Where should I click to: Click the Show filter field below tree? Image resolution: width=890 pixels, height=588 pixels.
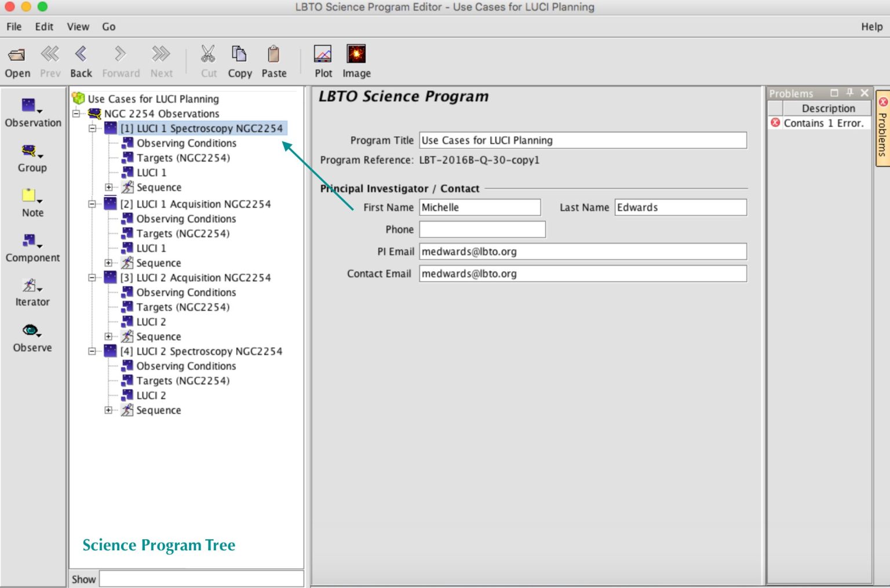[201, 579]
